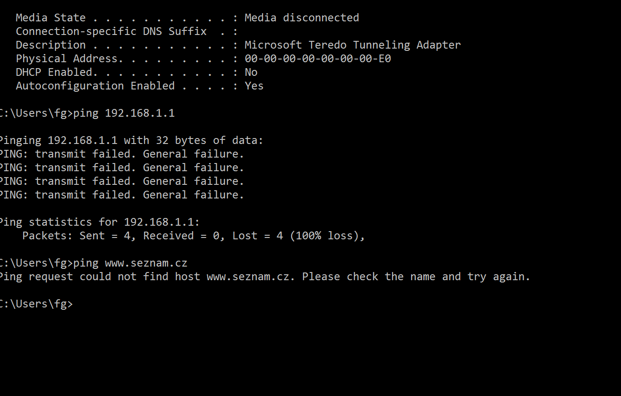Viewport: 621px width, 396px height.
Task: Click the first "transmit failed. General failure." line
Action: (x=139, y=154)
